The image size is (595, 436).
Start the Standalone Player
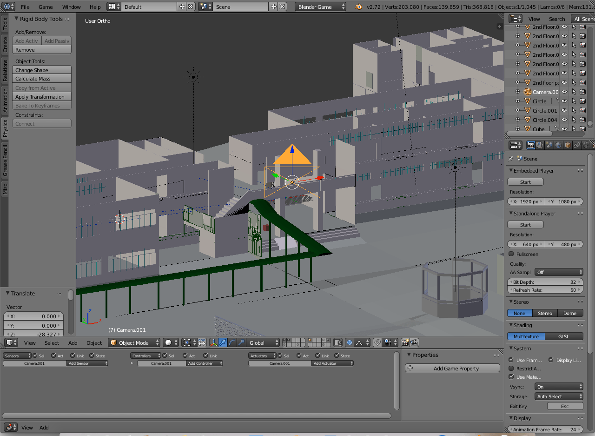525,225
